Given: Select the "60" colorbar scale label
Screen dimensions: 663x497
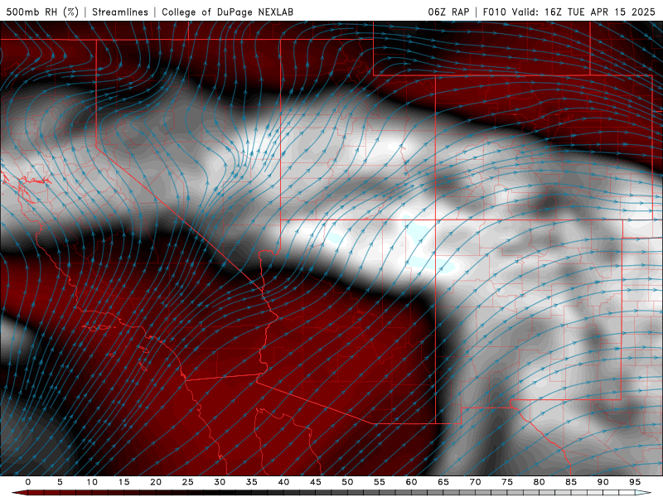Looking at the screenshot, I should click(x=411, y=482).
